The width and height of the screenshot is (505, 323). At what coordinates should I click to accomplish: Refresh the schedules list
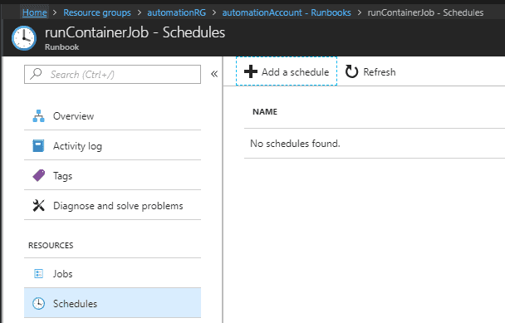(370, 71)
